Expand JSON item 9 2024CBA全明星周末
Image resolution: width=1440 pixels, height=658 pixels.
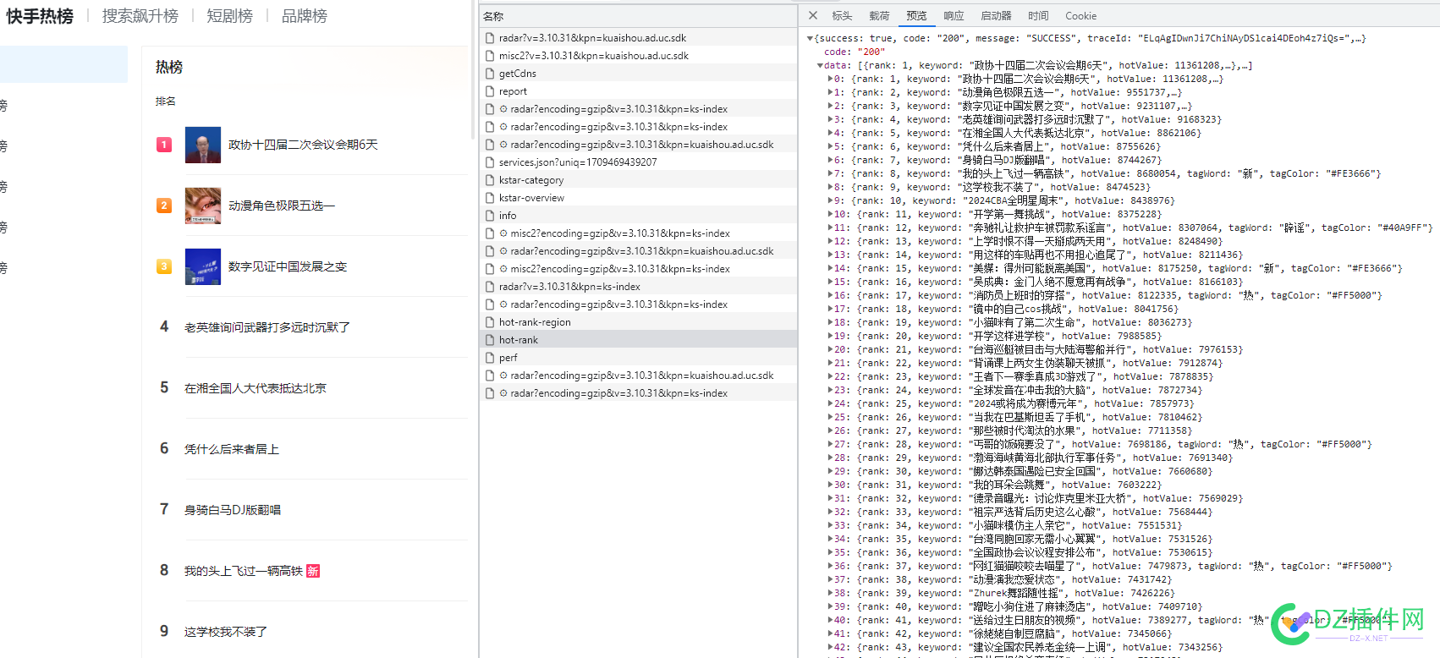coord(830,200)
